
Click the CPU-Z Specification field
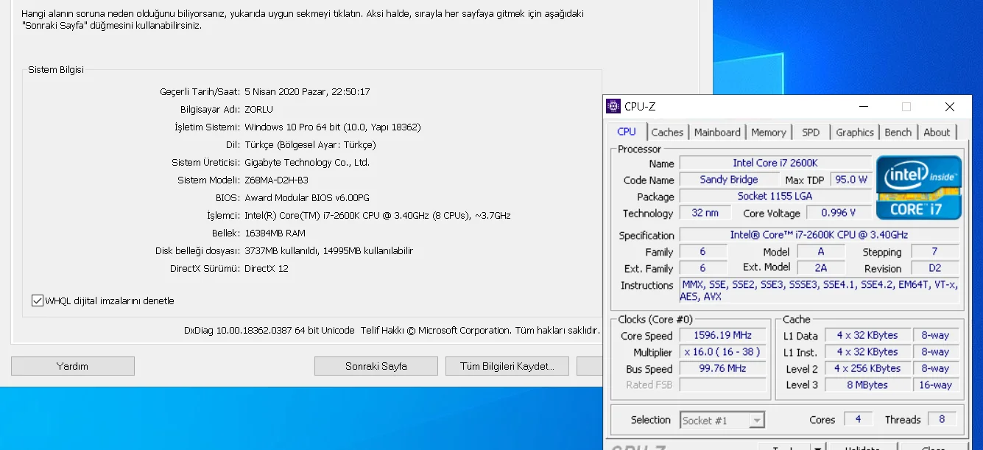click(x=820, y=235)
